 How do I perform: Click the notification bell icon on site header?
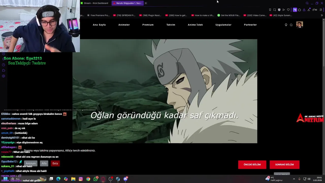click(x=286, y=25)
